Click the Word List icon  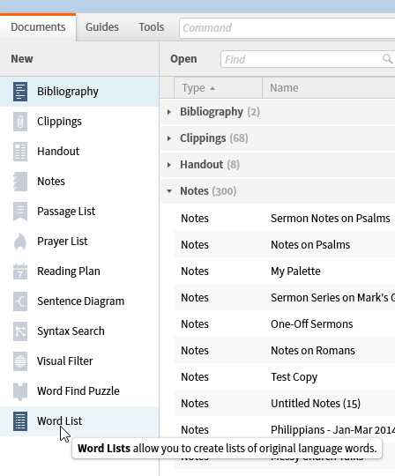coord(20,421)
